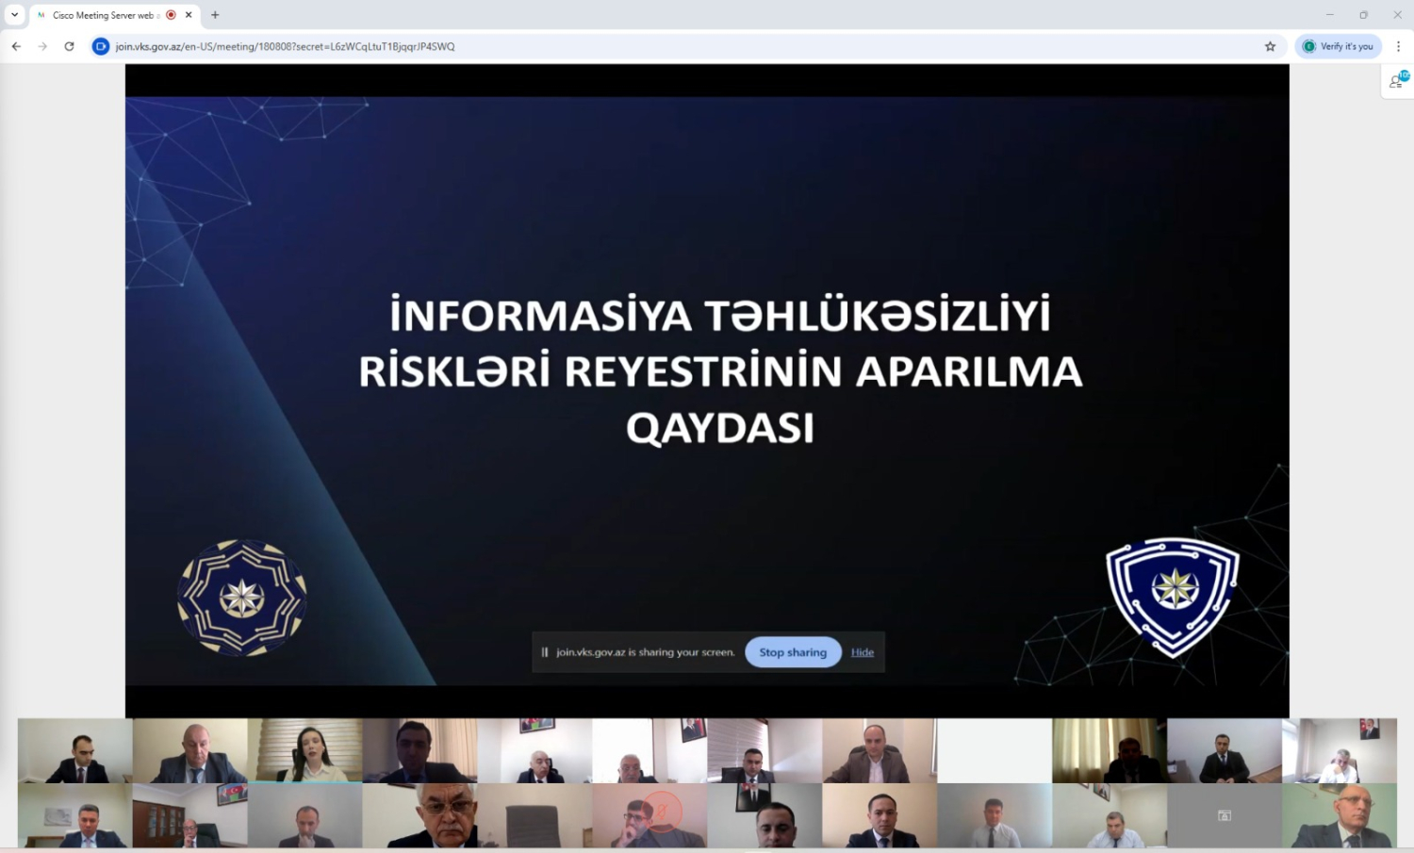Reload the meeting page
Viewport: 1414px width, 853px height.
pyautogui.click(x=69, y=46)
